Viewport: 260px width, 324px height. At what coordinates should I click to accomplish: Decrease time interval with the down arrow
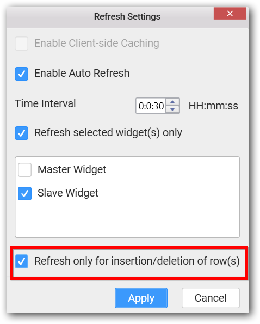pyautogui.click(x=172, y=109)
